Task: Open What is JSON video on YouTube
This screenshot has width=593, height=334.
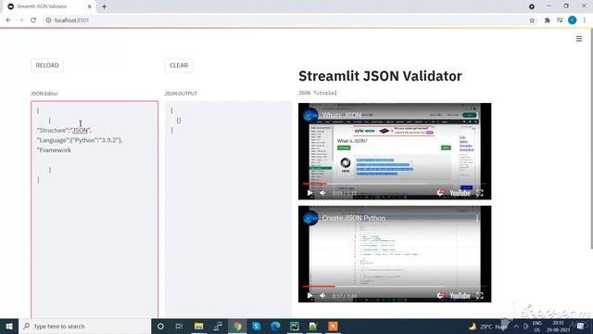Action: (460, 193)
